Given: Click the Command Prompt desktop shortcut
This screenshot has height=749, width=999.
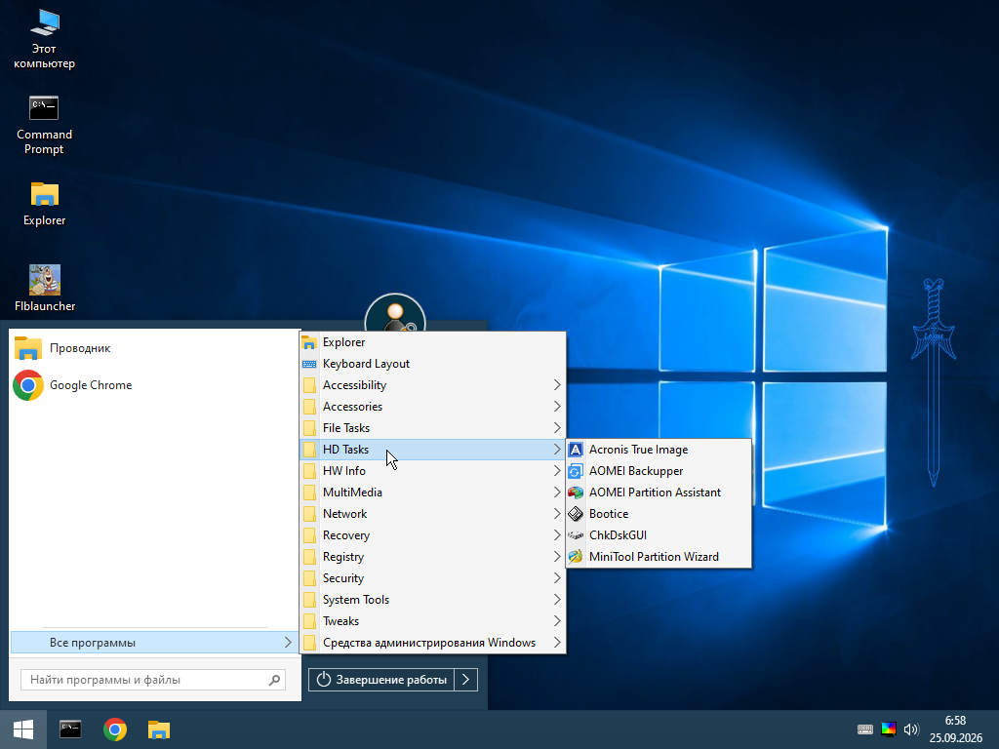Looking at the screenshot, I should coord(44,125).
